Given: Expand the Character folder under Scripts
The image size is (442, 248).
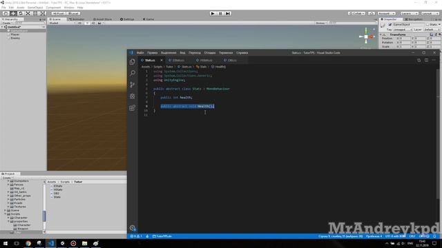Looking at the screenshot, I should 8,218.
